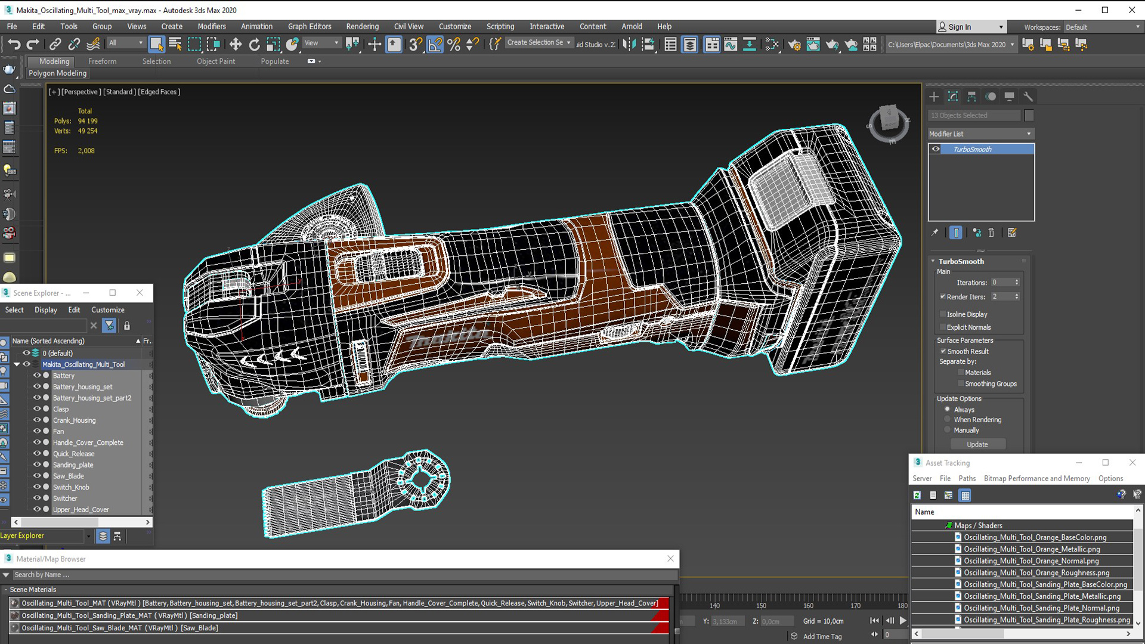Open the Utilities wrench panel icon
The height and width of the screenshot is (644, 1145).
click(x=1028, y=97)
